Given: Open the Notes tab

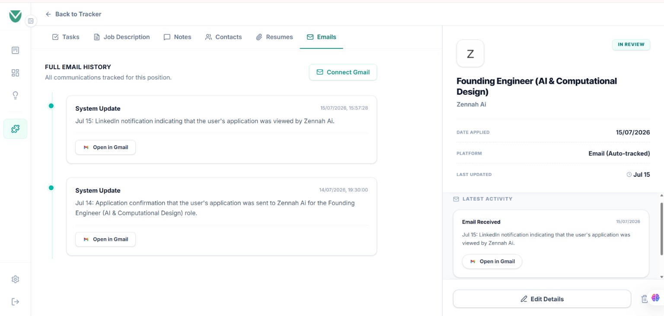Looking at the screenshot, I should coord(177,37).
